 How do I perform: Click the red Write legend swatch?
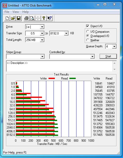(52, 78)
